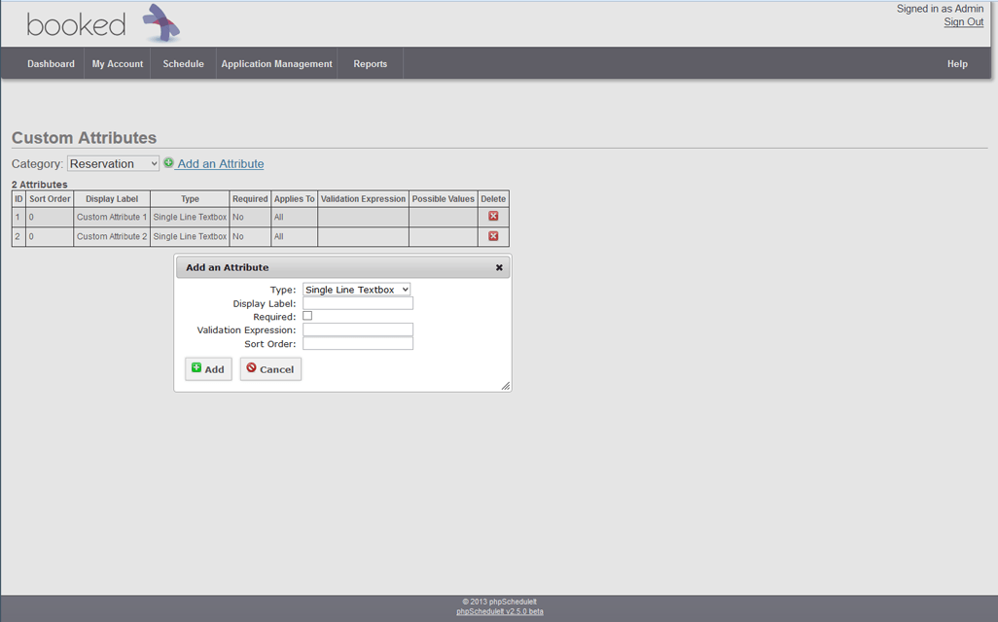Click the Sign Out link

click(x=963, y=22)
